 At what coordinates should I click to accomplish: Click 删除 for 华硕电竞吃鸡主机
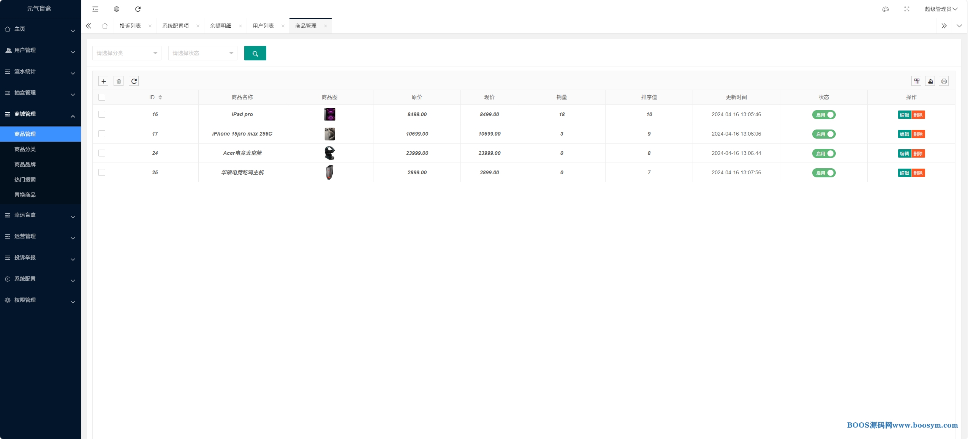[x=918, y=173]
